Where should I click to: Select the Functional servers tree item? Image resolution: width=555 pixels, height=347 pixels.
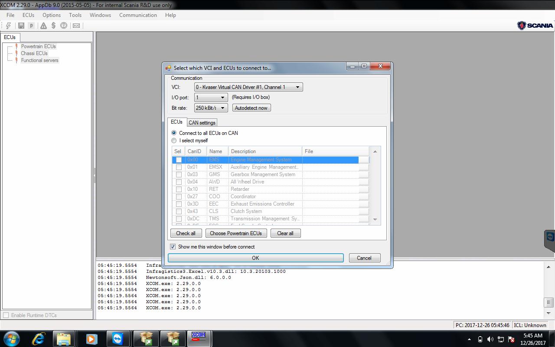[x=39, y=60]
